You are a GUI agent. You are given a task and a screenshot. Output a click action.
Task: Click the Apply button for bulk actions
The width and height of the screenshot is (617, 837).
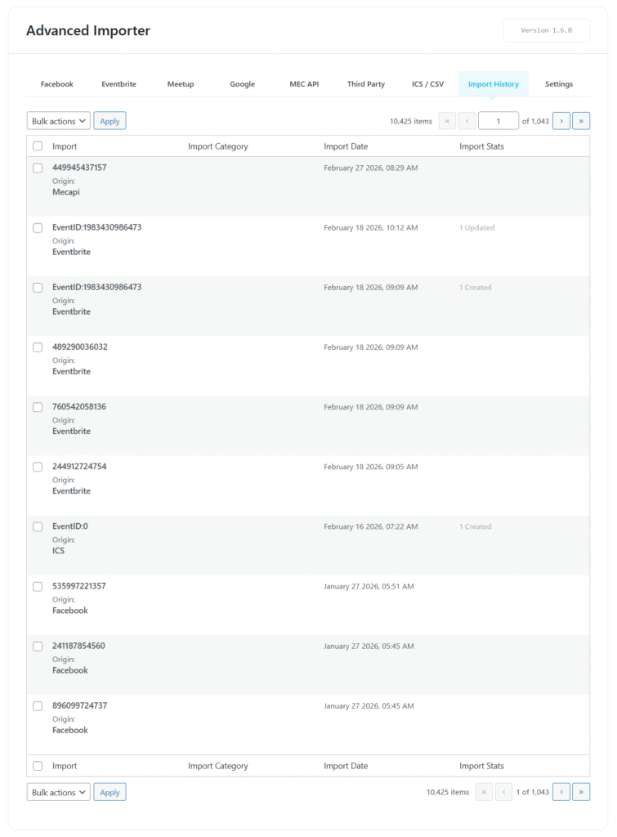(x=110, y=120)
